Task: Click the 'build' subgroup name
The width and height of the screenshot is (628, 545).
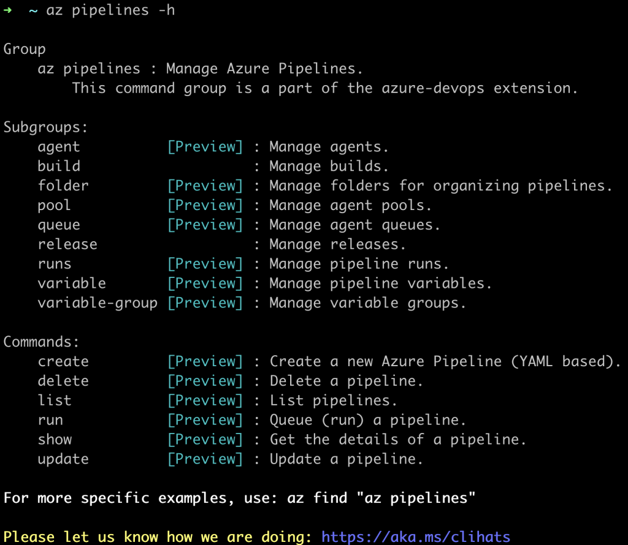Action: (59, 166)
